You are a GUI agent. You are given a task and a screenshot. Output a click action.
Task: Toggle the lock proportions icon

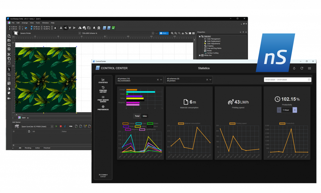[x=55, y=28]
